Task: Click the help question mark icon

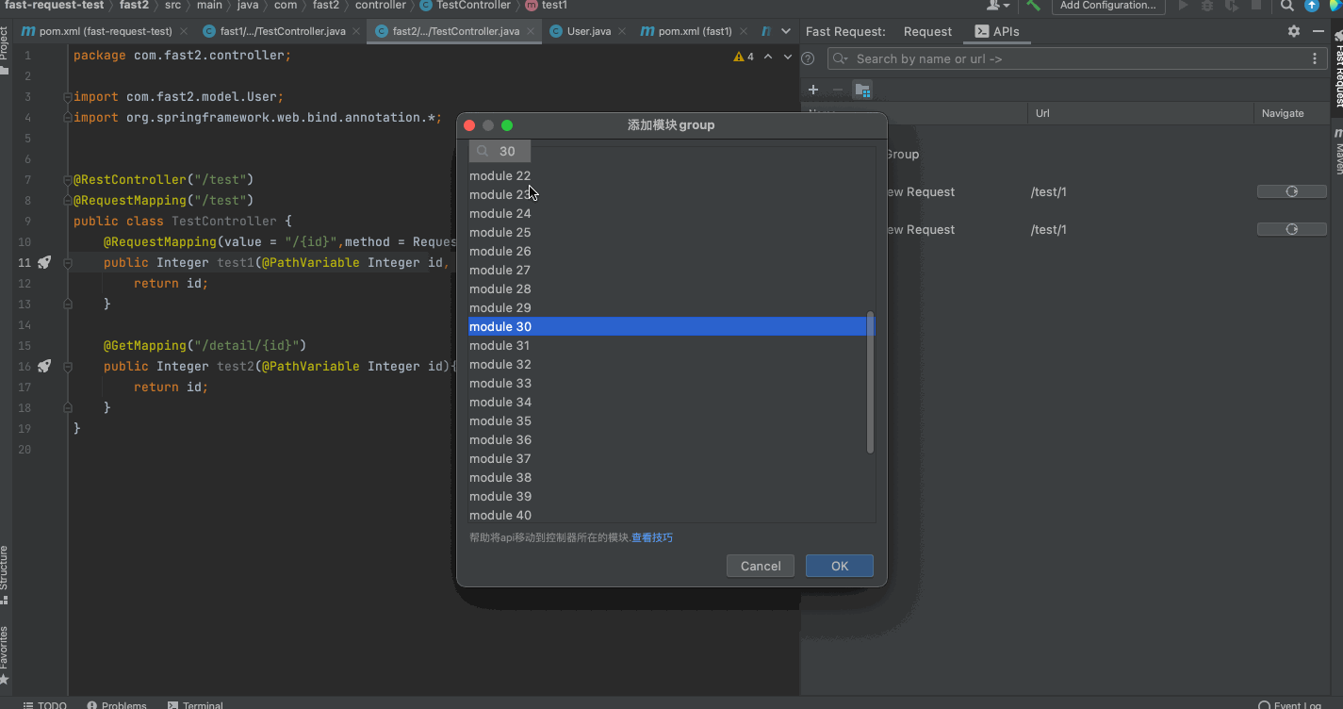Action: 808,59
